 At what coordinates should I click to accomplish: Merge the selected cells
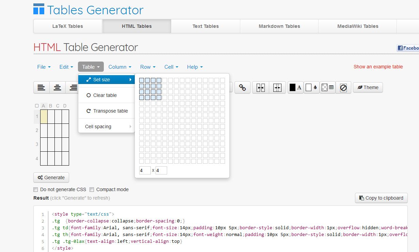(x=261, y=88)
